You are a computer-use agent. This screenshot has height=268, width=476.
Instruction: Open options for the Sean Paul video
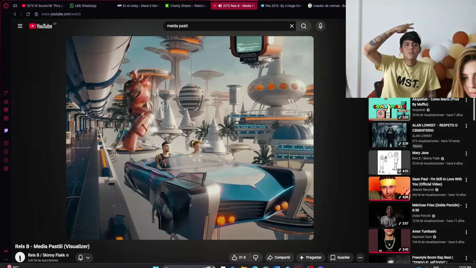466,179
